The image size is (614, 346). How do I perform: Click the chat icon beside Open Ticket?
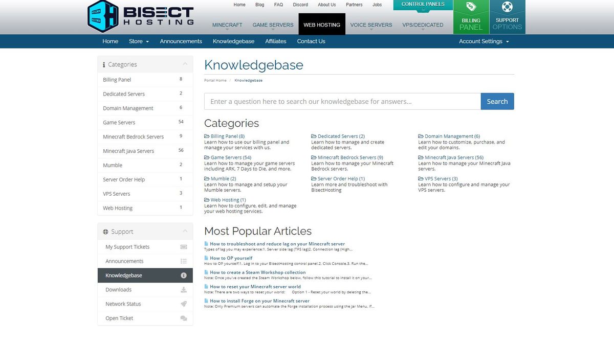(x=183, y=318)
